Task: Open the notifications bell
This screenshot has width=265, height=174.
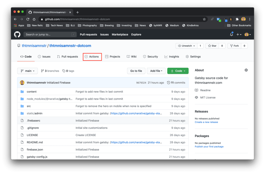Action: pyautogui.click(x=231, y=34)
